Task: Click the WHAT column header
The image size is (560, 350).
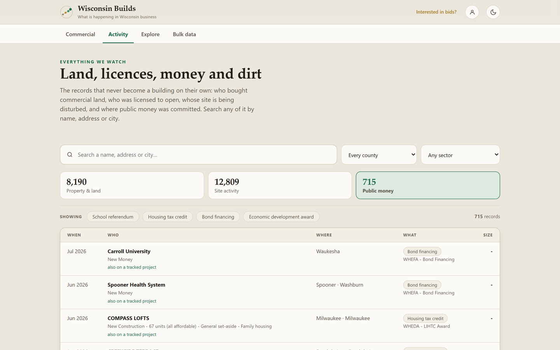Action: 410,235
